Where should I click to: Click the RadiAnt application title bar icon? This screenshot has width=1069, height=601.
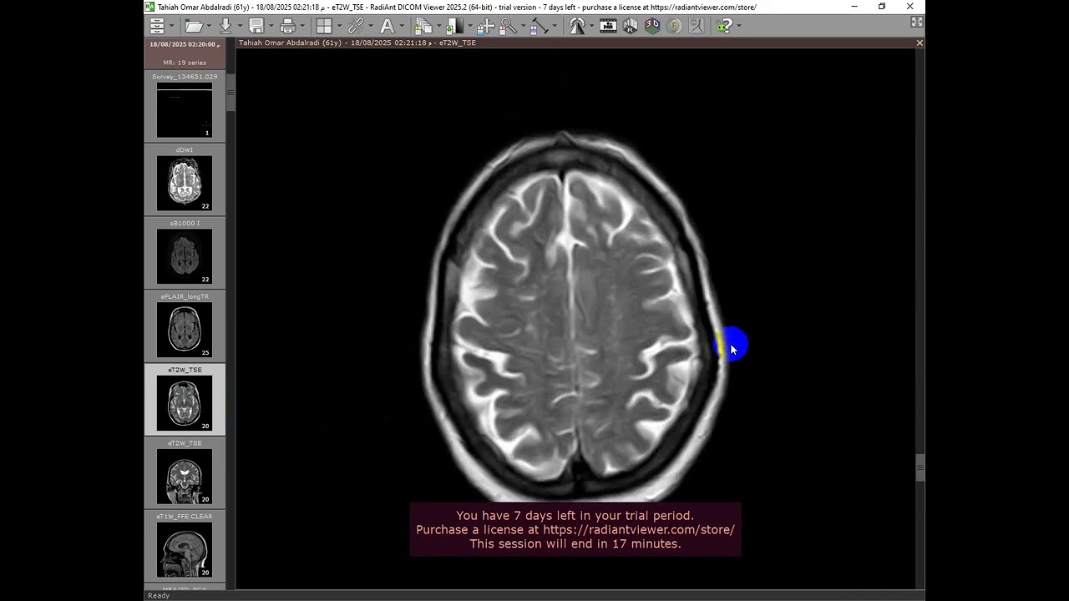pyautogui.click(x=150, y=7)
